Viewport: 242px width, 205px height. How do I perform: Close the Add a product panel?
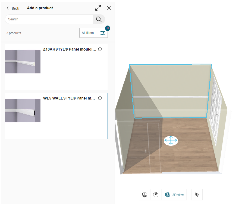pos(109,8)
